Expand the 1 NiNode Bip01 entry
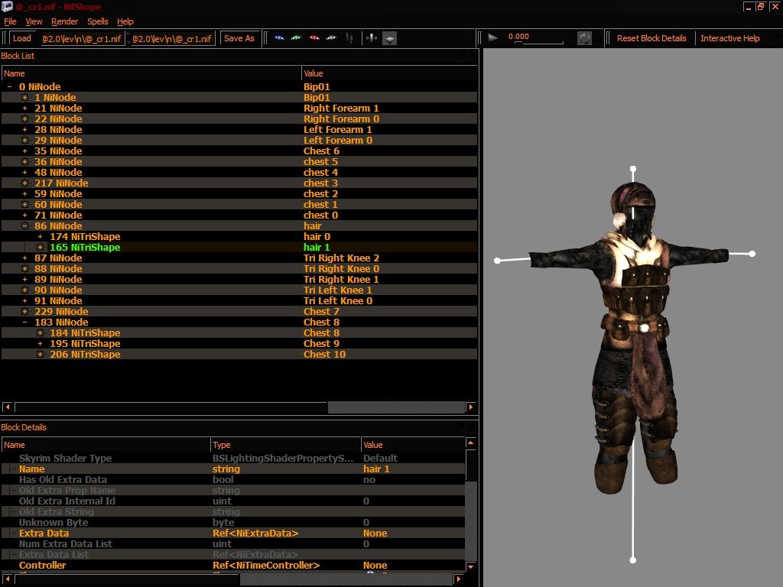The image size is (783, 587). tap(24, 98)
